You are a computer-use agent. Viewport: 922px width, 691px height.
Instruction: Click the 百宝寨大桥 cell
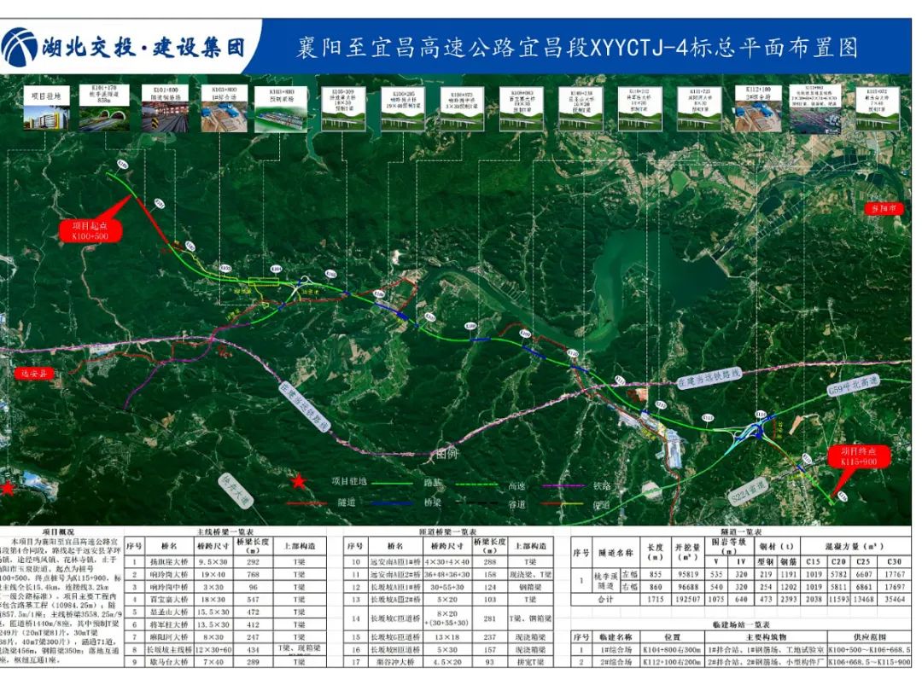click(x=169, y=600)
